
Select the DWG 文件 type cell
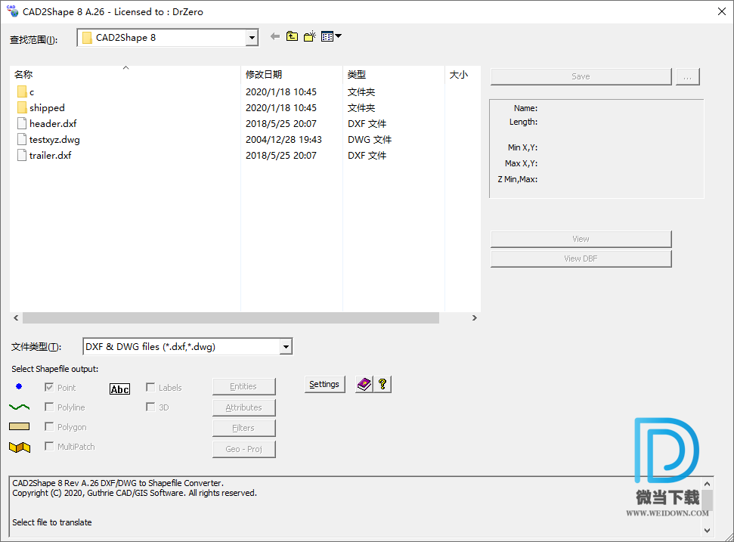click(x=370, y=140)
